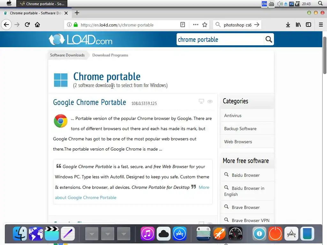Launch the orange rocket dock app
The height and width of the screenshot is (245, 327).
219,234
